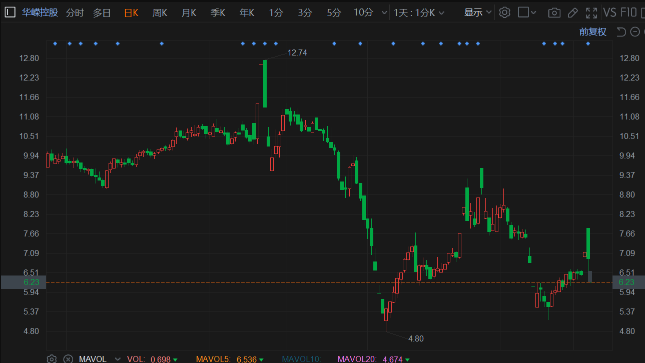Toggle MAVOL5 line visibility

click(229, 359)
